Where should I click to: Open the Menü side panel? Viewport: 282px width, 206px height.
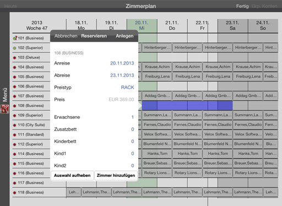pos(5,95)
